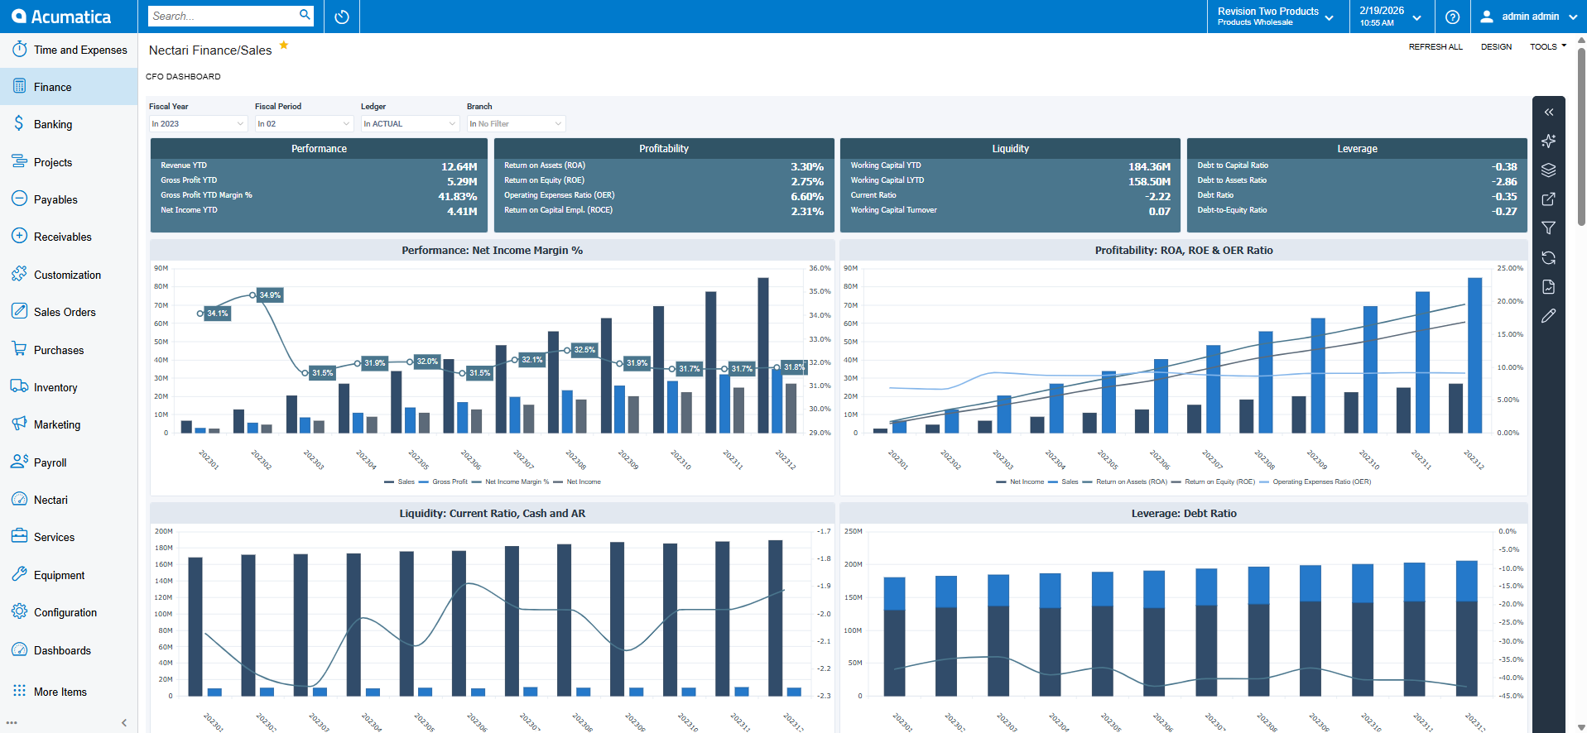
Task: Click the filter funnel icon
Action: (1548, 228)
